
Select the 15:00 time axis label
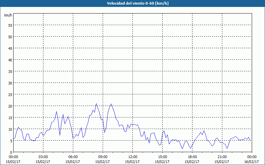(x=162, y=157)
